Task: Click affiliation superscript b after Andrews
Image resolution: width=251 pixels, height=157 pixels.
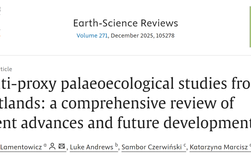Action: pos(116,145)
